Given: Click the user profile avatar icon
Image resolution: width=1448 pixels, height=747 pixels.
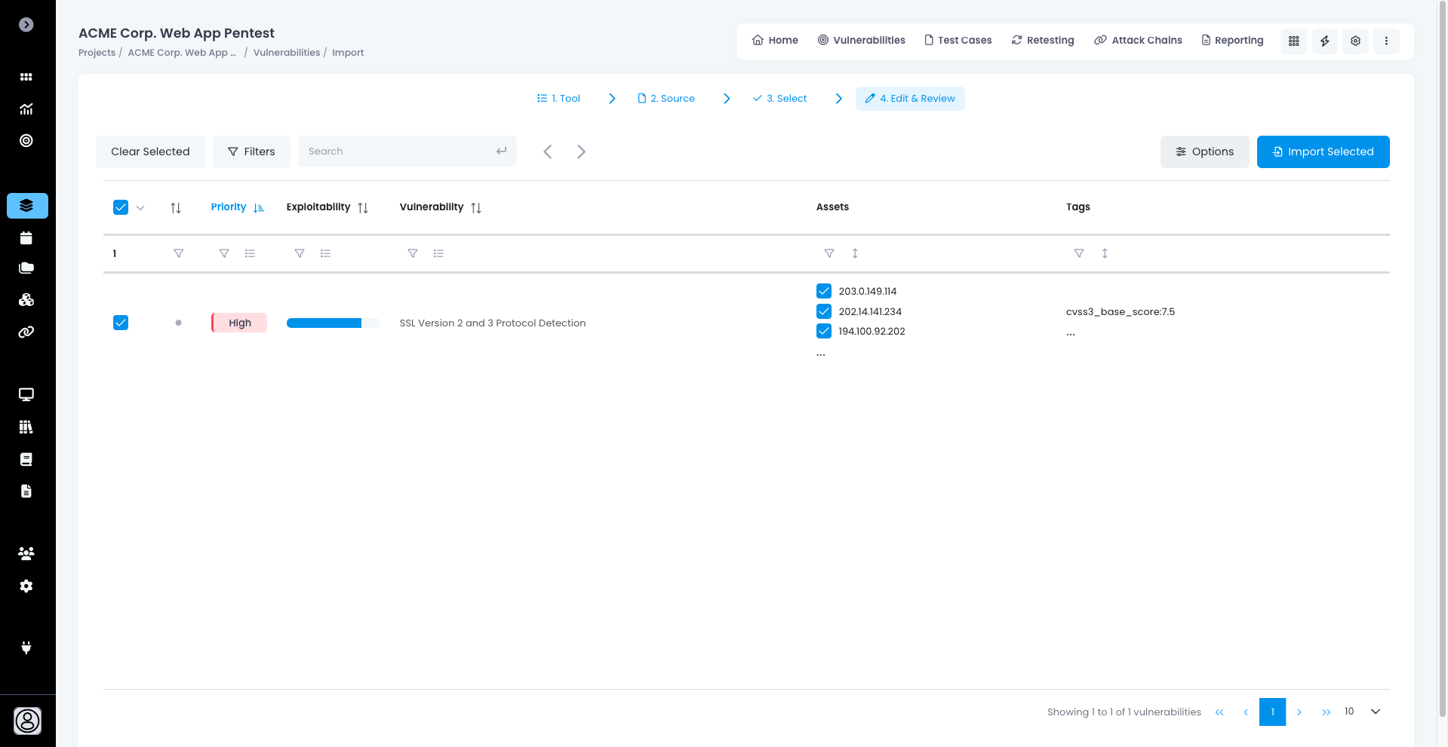Looking at the screenshot, I should (28, 721).
